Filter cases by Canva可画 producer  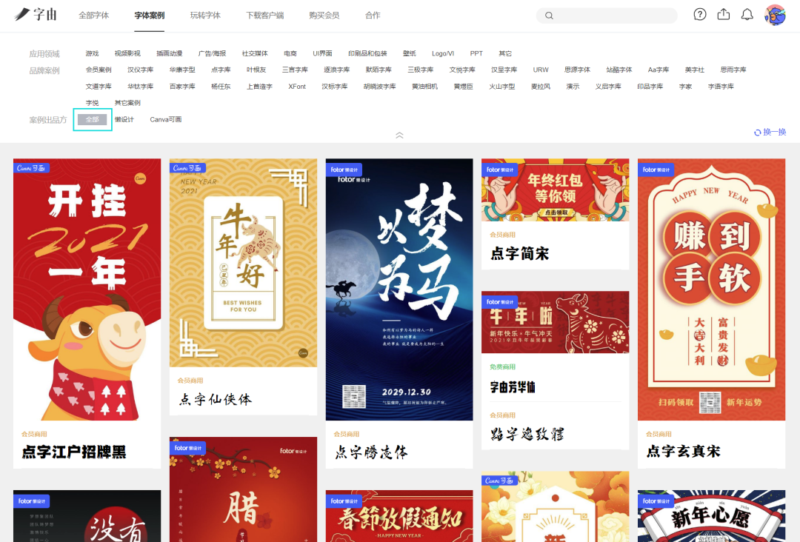tap(166, 119)
